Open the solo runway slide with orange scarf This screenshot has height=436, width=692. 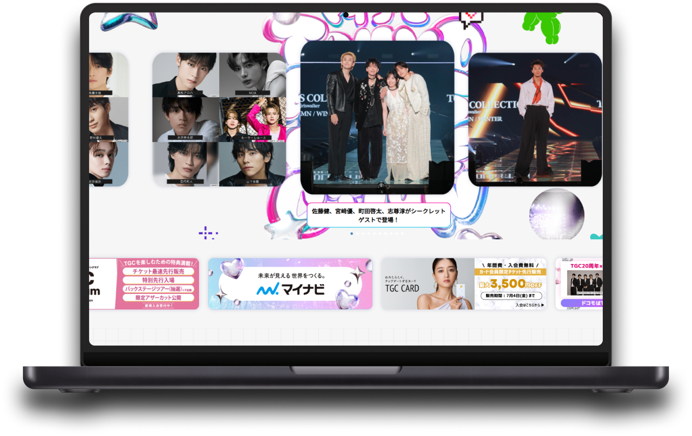click(534, 120)
